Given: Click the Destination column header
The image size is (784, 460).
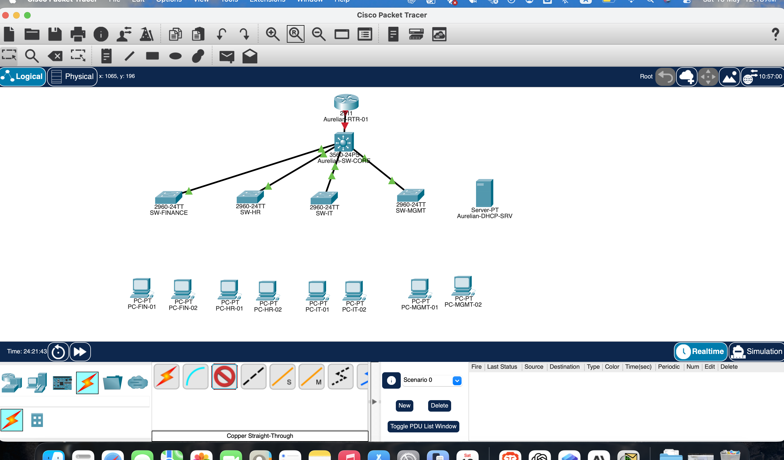Looking at the screenshot, I should (564, 367).
